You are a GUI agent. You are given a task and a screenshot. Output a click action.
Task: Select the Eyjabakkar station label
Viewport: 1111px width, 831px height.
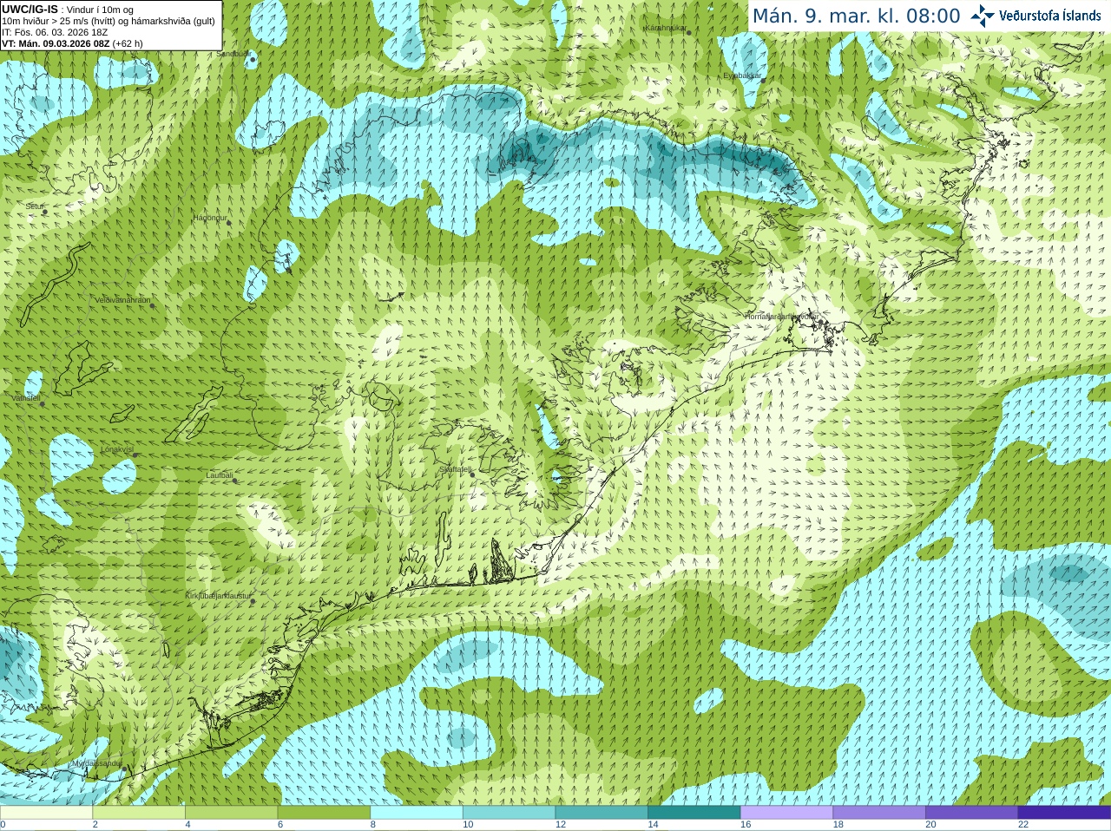(x=742, y=75)
